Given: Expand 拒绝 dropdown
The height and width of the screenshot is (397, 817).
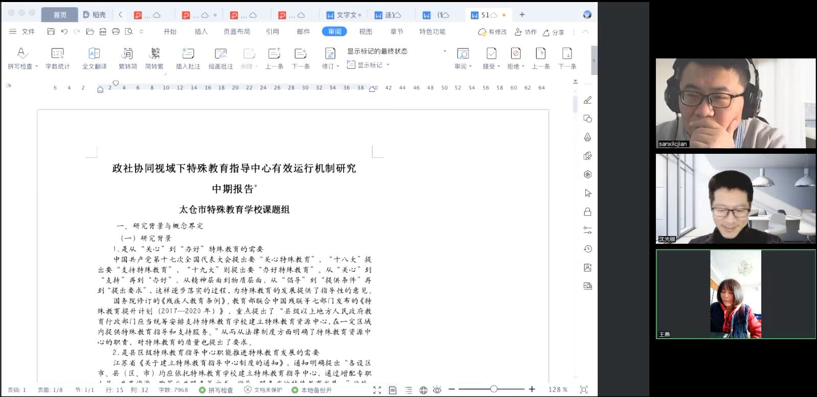Looking at the screenshot, I should 523,66.
